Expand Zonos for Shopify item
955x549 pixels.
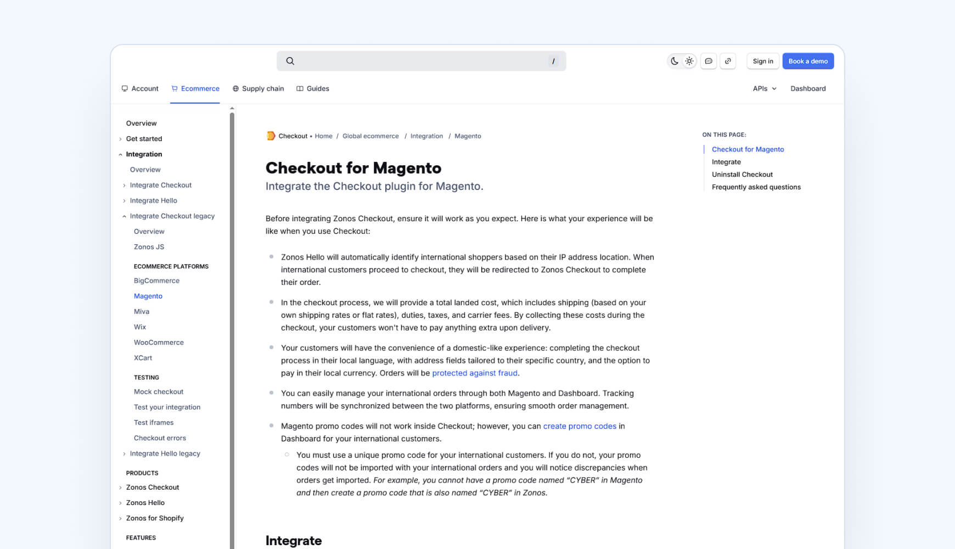(x=154, y=518)
